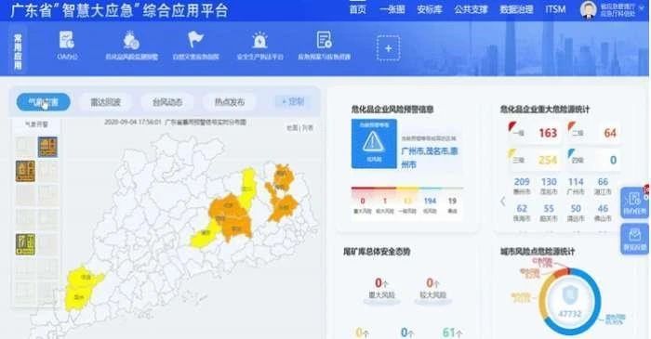Click the 广州市,茂名市,惠州市 warning area link
The image size is (651, 339).
pyautogui.click(x=430, y=158)
